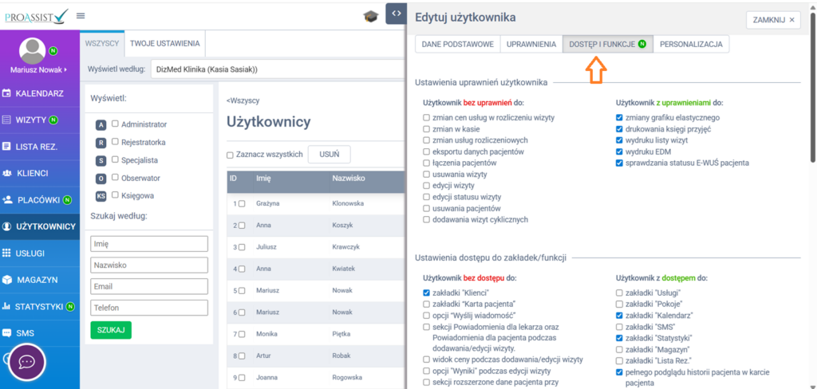Click the green Szukaj button
This screenshot has width=817, height=389.
point(111,329)
